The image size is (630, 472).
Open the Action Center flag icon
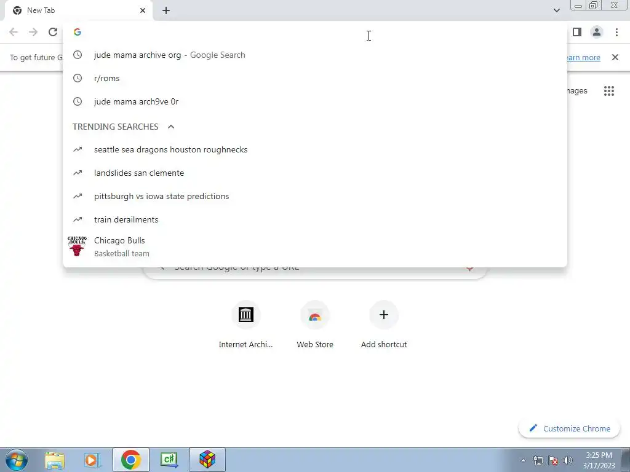click(553, 460)
